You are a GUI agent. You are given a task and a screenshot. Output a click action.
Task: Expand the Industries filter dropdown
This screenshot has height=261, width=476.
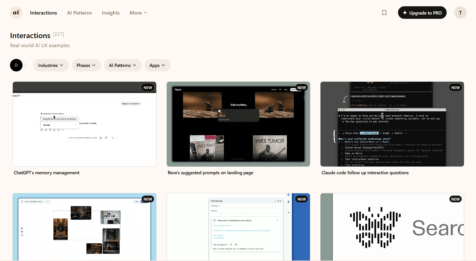pyautogui.click(x=51, y=65)
